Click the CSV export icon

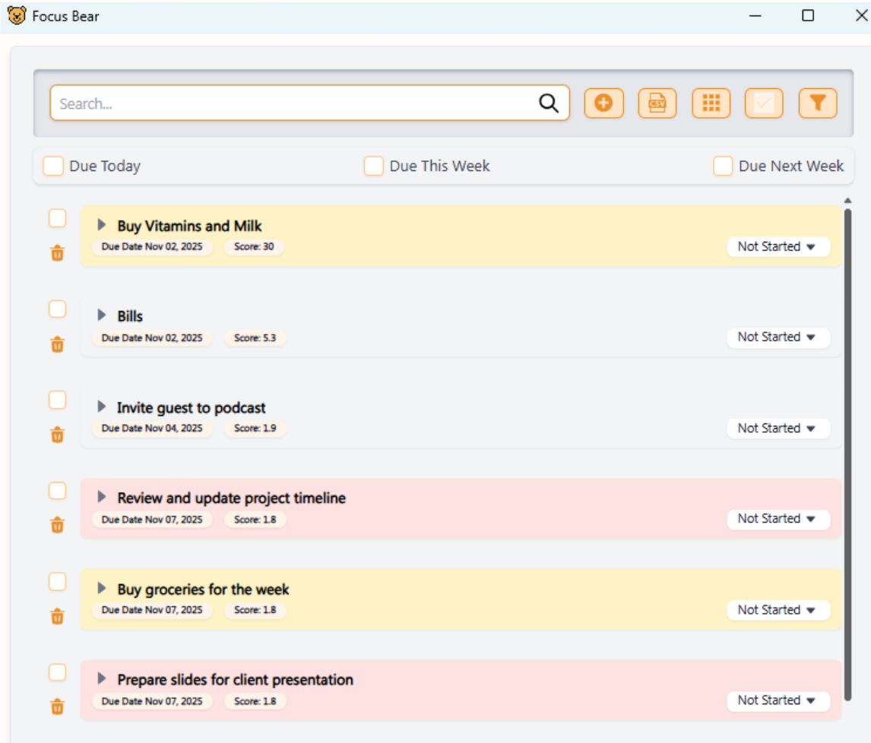pos(657,103)
